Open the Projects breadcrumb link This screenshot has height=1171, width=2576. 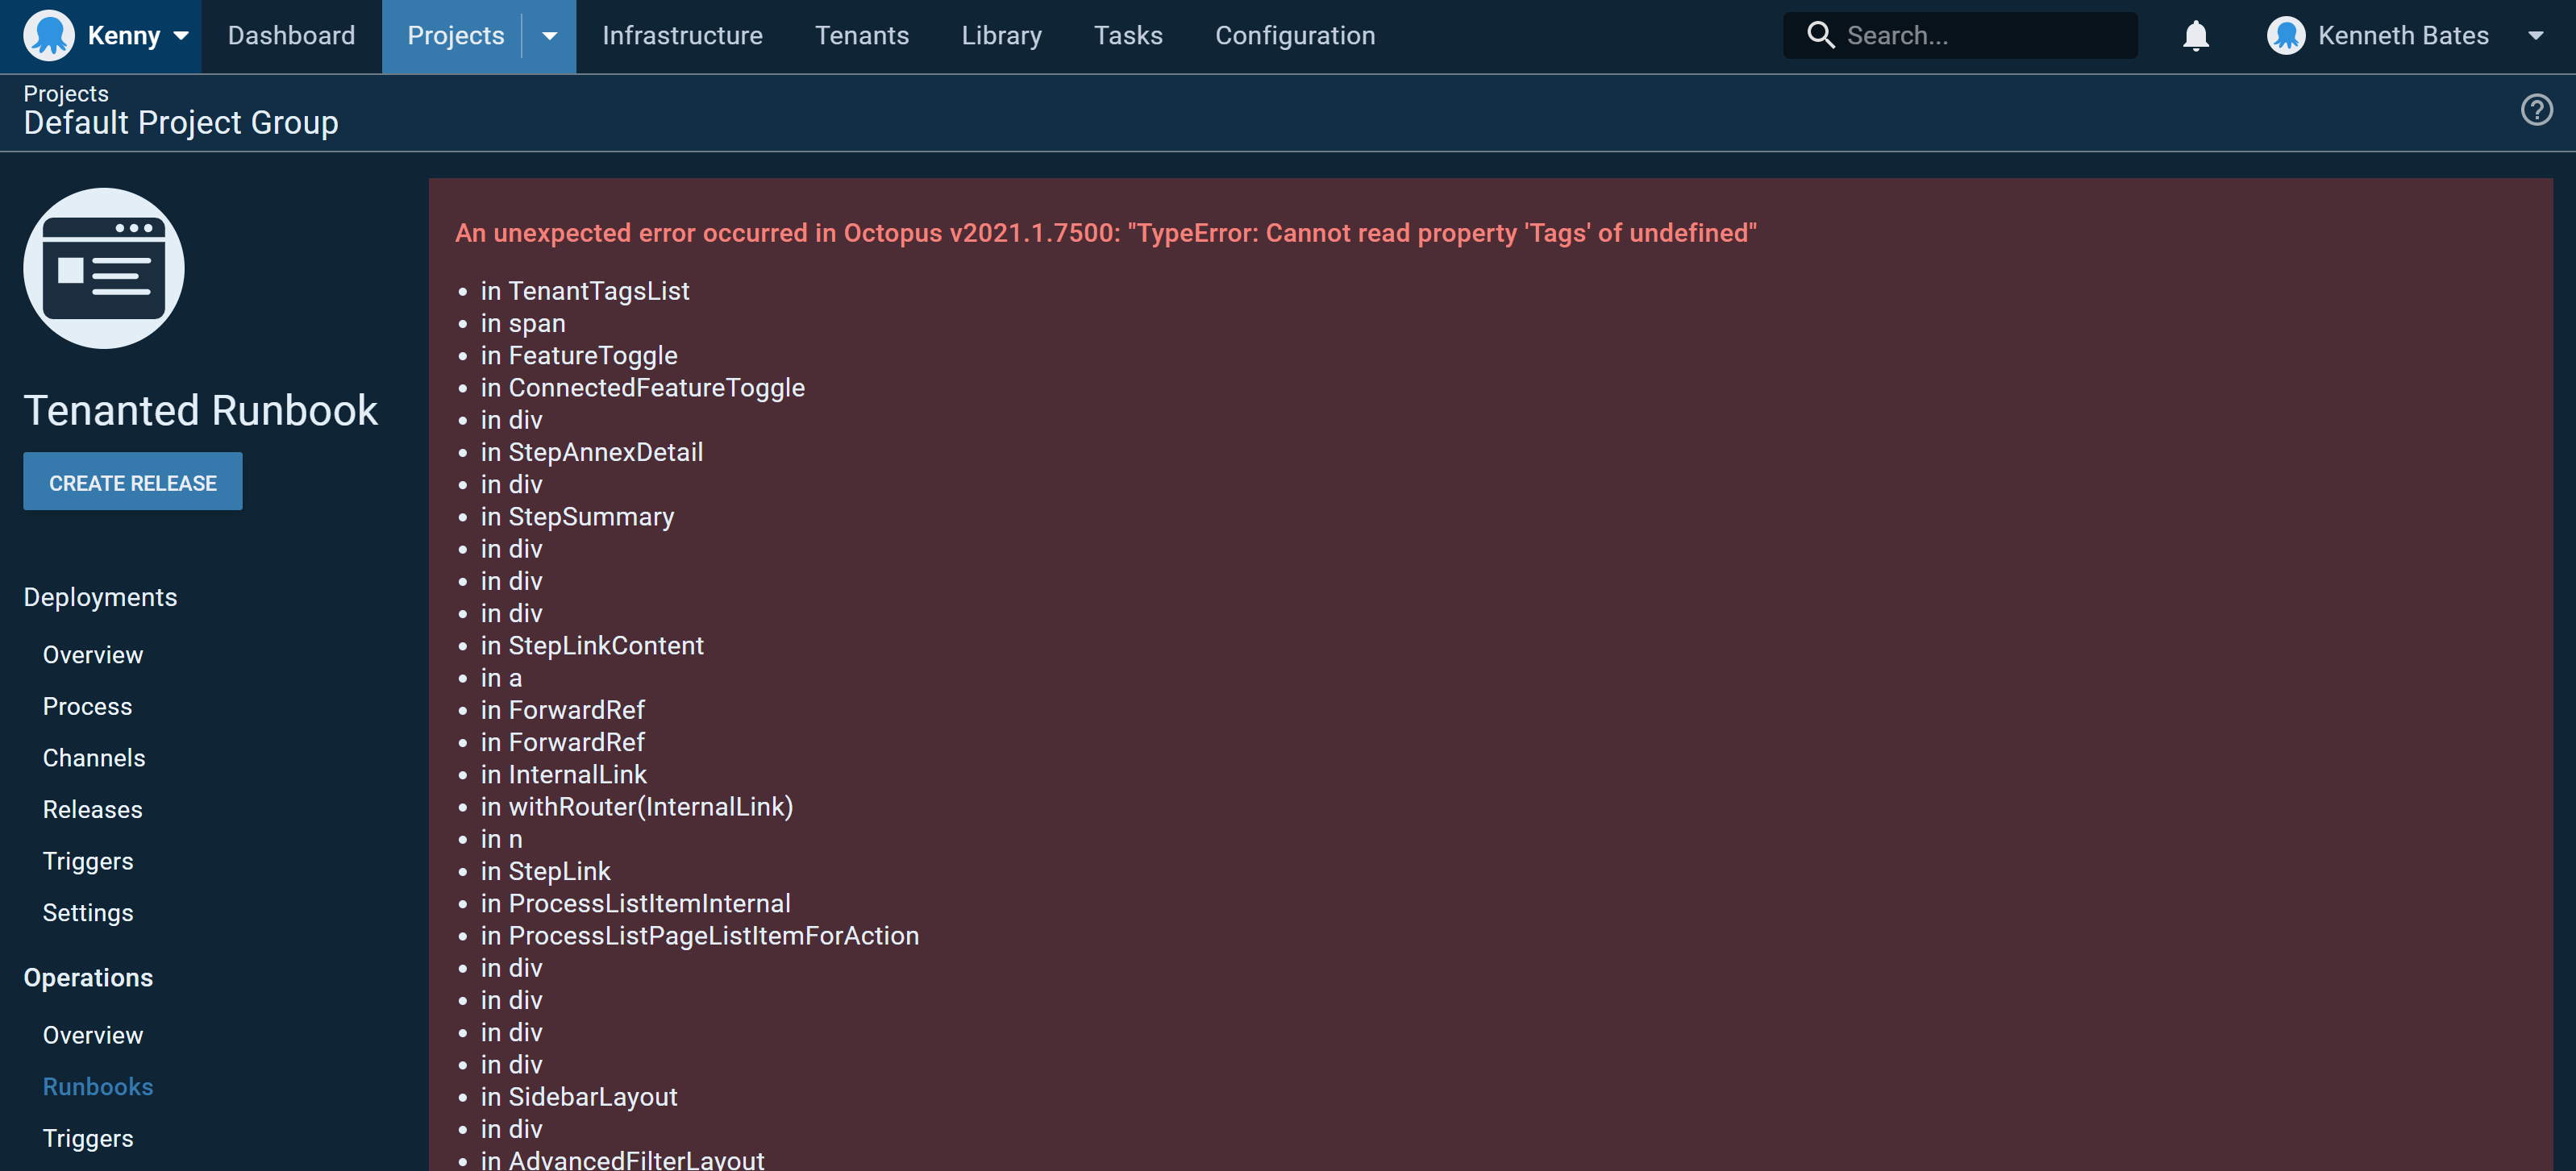coord(65,93)
